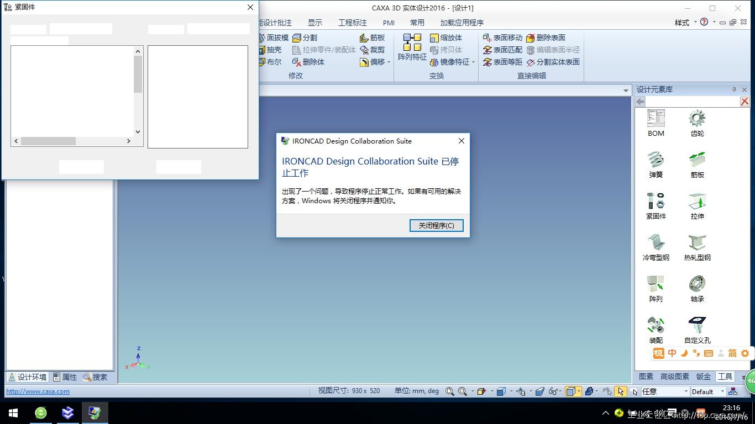The height and width of the screenshot is (424, 755).
Task: Switch to the 工具 library tab
Action: point(725,377)
